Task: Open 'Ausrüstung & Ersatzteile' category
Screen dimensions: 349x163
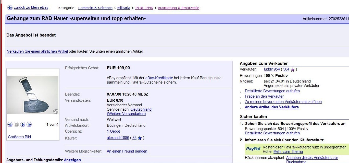Action: click(178, 8)
